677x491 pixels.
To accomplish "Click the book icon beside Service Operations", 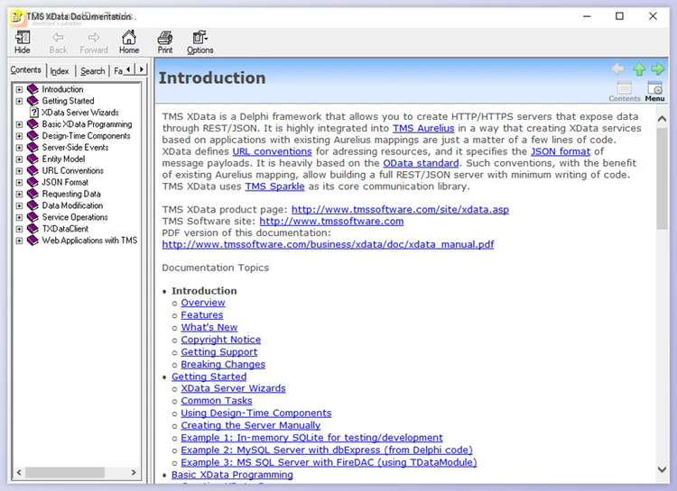I will 32,218.
